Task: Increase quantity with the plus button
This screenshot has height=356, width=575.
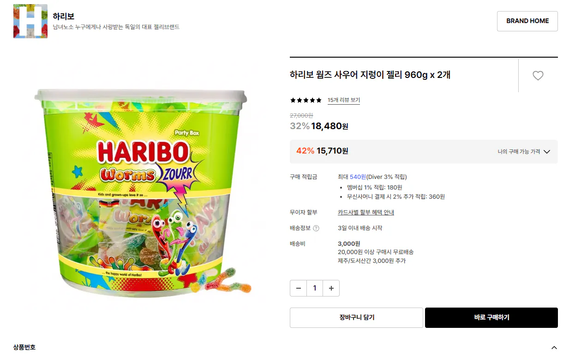Action: click(331, 288)
